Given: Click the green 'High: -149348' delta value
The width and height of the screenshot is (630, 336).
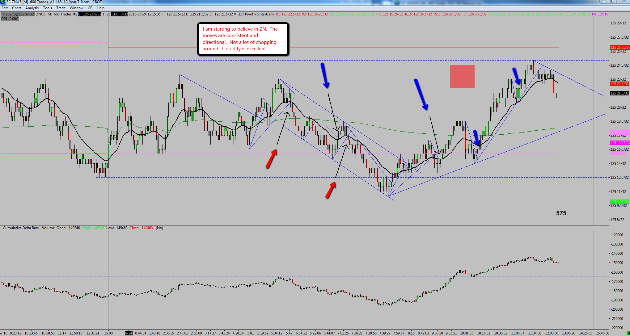Looking at the screenshot, I should pos(93,228).
